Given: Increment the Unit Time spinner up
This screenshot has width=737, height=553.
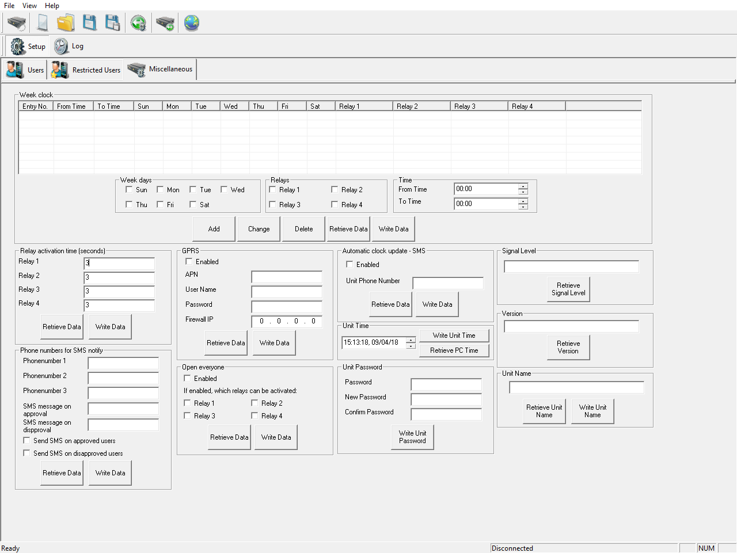Looking at the screenshot, I should pos(411,340).
